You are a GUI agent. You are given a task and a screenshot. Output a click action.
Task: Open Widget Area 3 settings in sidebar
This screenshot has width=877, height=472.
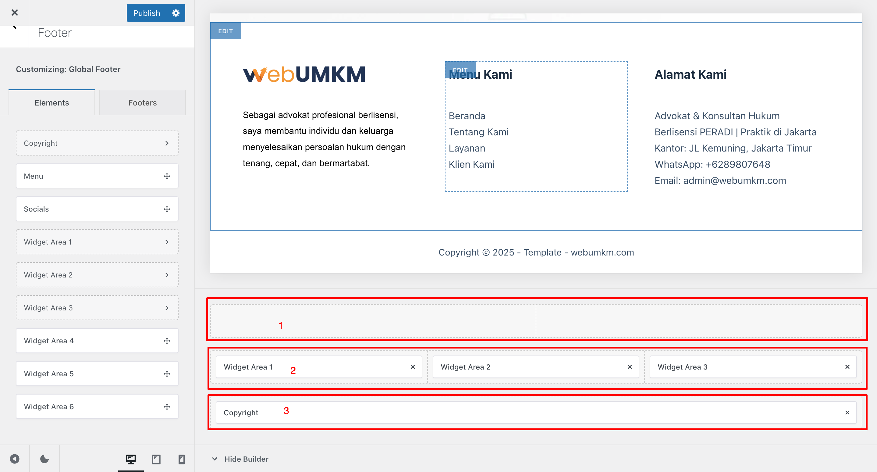pyautogui.click(x=97, y=308)
